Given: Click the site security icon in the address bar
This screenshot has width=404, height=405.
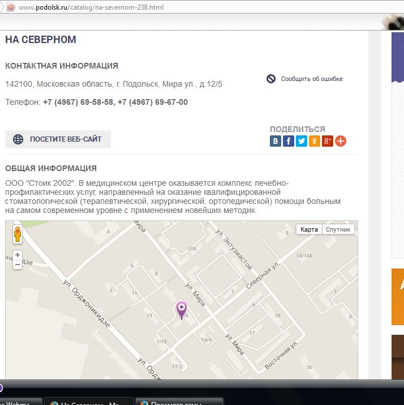Looking at the screenshot, I should coord(11,7).
